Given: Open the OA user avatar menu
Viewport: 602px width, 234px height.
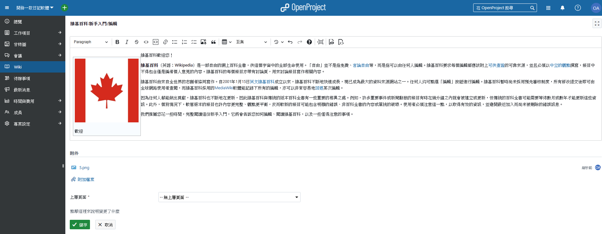Looking at the screenshot, I should point(596,8).
